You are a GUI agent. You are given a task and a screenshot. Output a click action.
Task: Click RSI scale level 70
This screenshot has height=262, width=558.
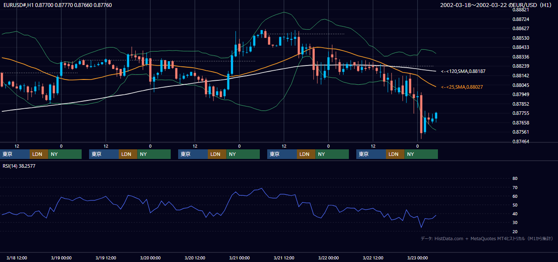(515, 187)
